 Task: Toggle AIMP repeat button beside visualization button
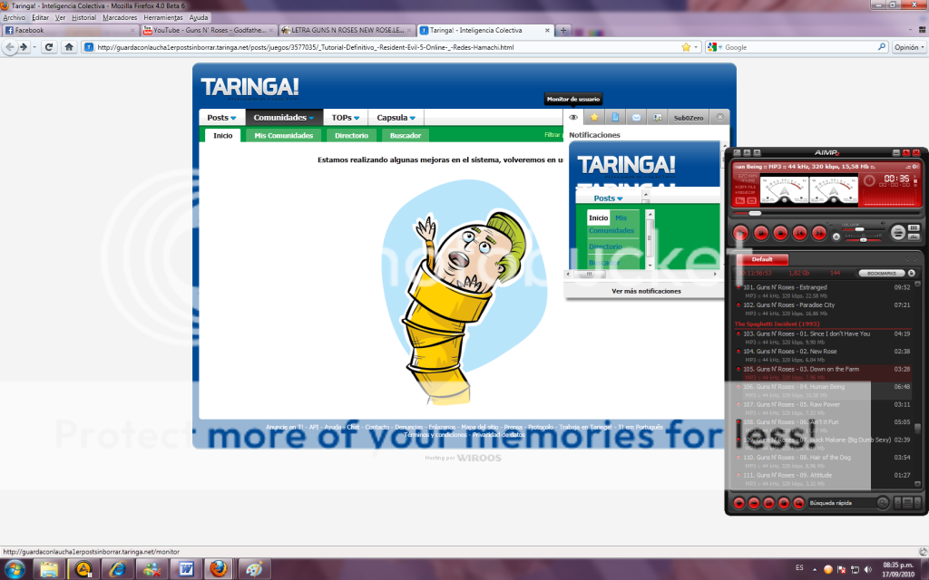pyautogui.click(x=752, y=201)
